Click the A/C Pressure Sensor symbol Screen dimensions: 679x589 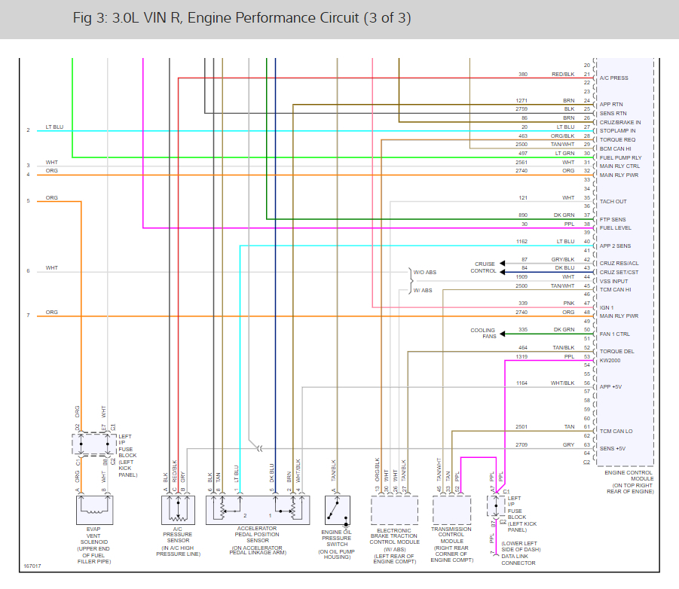[x=178, y=510]
